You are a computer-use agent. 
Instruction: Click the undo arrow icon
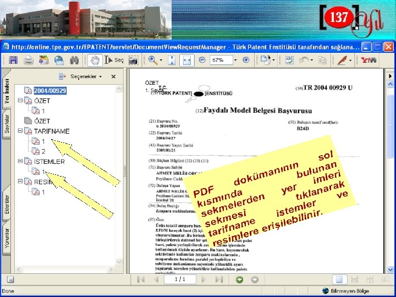pos(304,60)
